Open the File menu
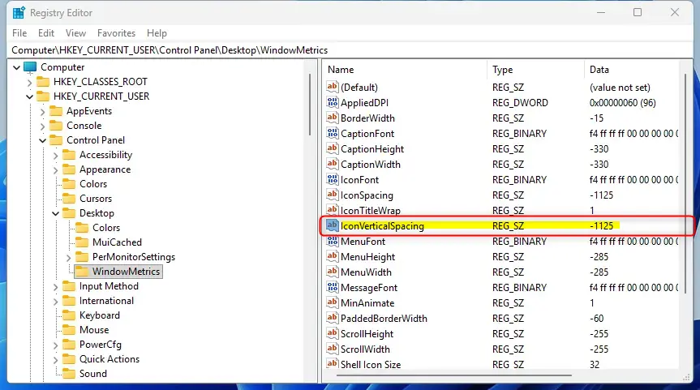Screen dimensions: 700x390 pyautogui.click(x=19, y=33)
